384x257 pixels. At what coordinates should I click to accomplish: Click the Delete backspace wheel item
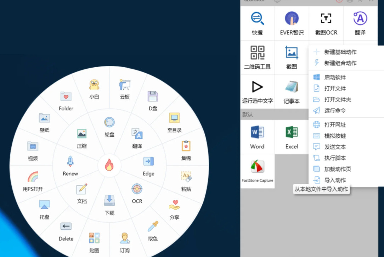[66, 232]
